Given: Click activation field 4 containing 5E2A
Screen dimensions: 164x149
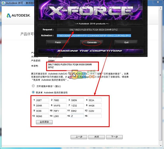Looking at the screenshot, I should [x=95, y=100].
